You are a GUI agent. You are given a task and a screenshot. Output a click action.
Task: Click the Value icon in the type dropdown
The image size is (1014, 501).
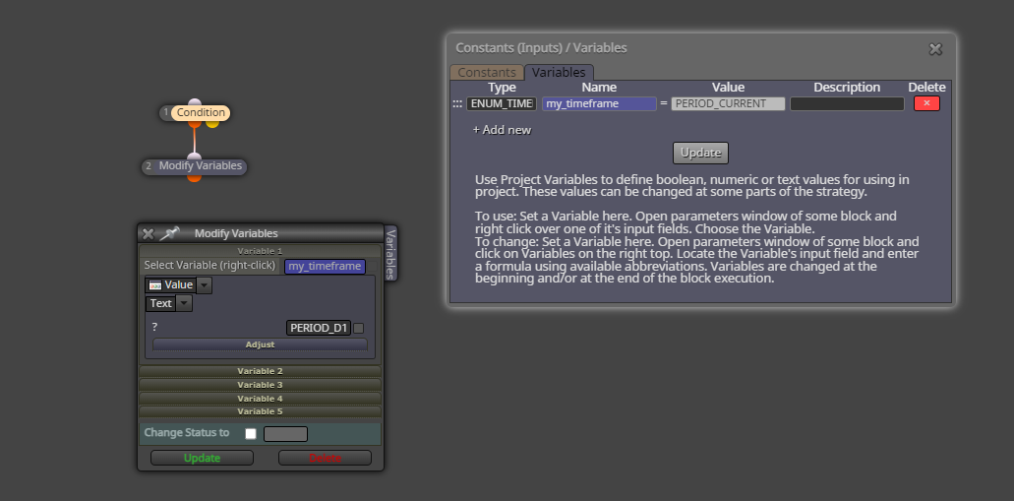point(155,285)
